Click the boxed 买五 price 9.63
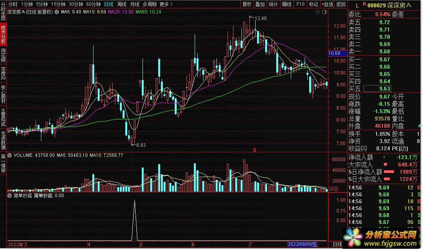 [377, 89]
